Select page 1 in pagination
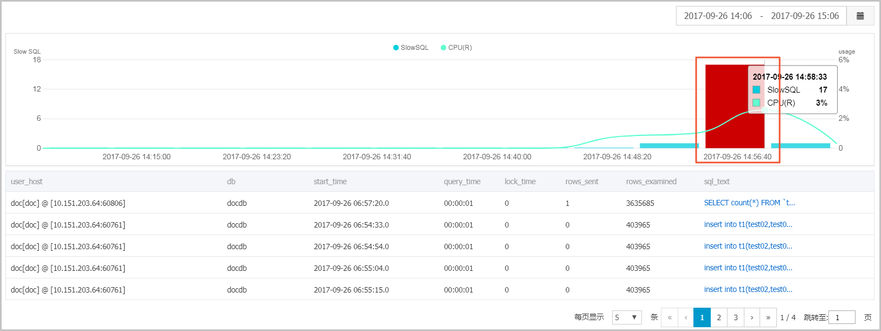This screenshot has width=881, height=331. click(x=702, y=317)
